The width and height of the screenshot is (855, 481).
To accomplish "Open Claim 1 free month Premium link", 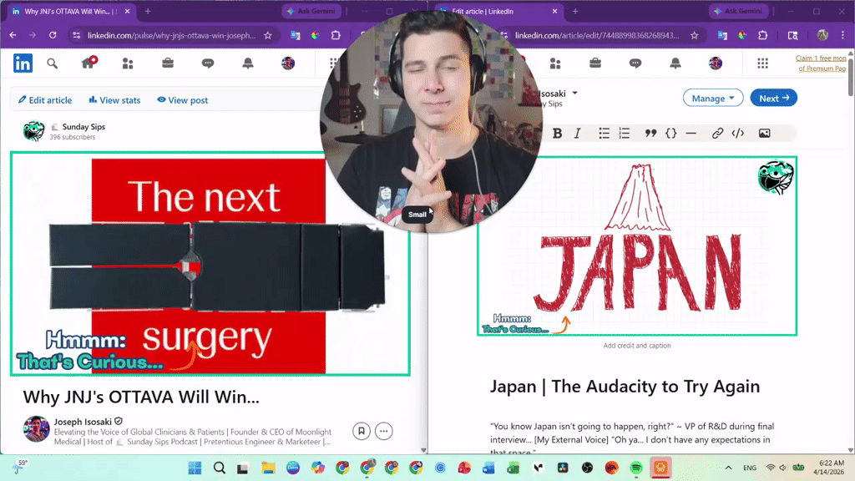I will click(x=821, y=63).
